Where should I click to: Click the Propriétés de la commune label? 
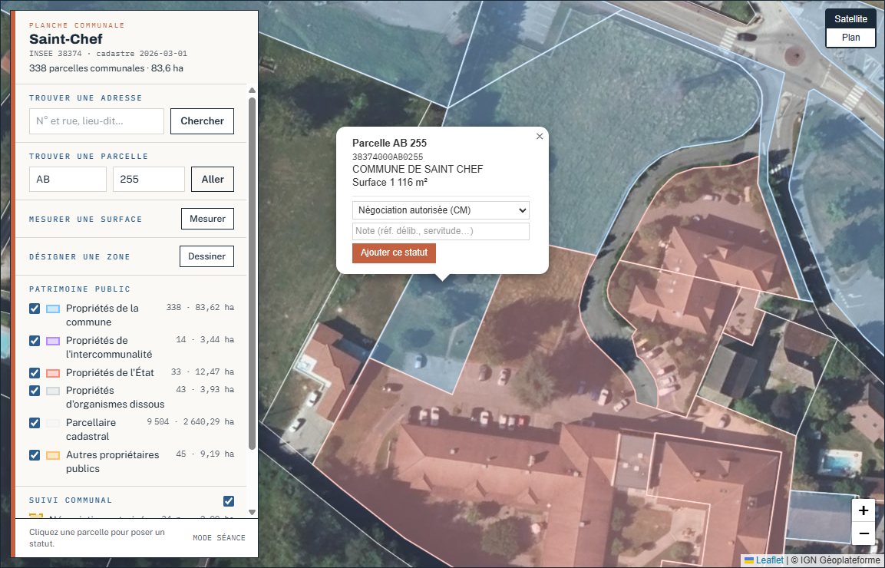tap(102, 315)
